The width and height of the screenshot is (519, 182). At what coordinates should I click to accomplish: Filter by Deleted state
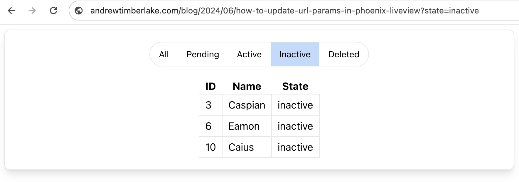click(x=343, y=54)
